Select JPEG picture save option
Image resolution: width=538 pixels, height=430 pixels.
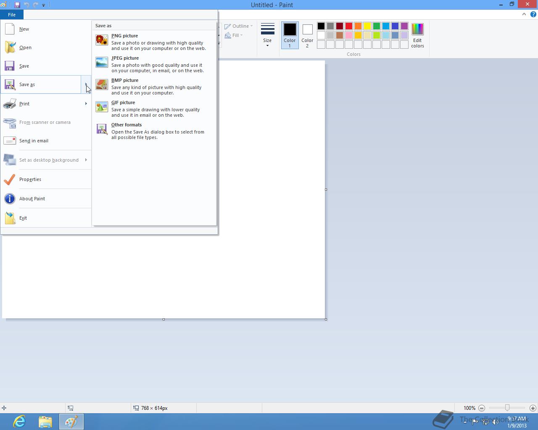click(154, 64)
